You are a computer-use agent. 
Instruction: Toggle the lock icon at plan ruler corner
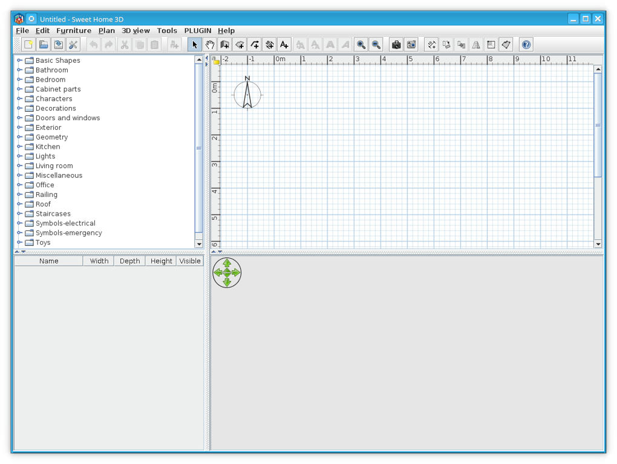(x=215, y=60)
